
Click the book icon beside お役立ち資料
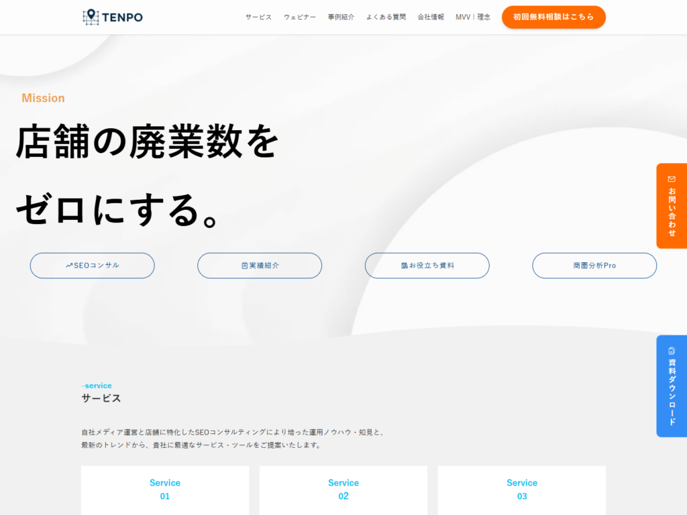tap(405, 266)
